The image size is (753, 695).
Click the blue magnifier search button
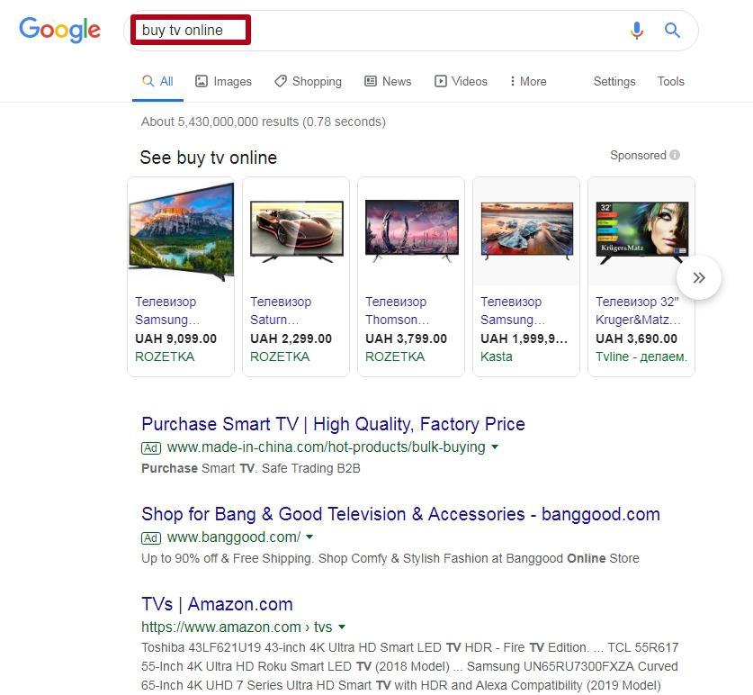(x=672, y=31)
